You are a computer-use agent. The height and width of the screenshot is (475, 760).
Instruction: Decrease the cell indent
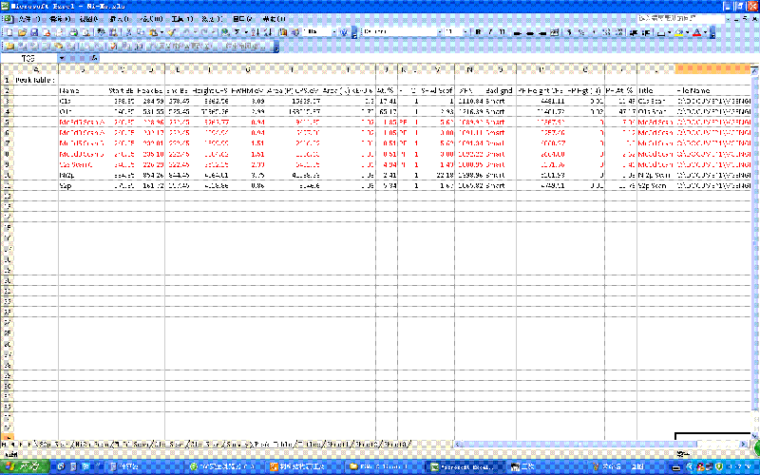click(x=634, y=32)
